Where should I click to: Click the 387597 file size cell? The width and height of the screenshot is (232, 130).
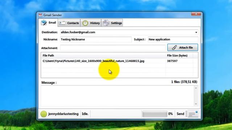click(x=172, y=61)
